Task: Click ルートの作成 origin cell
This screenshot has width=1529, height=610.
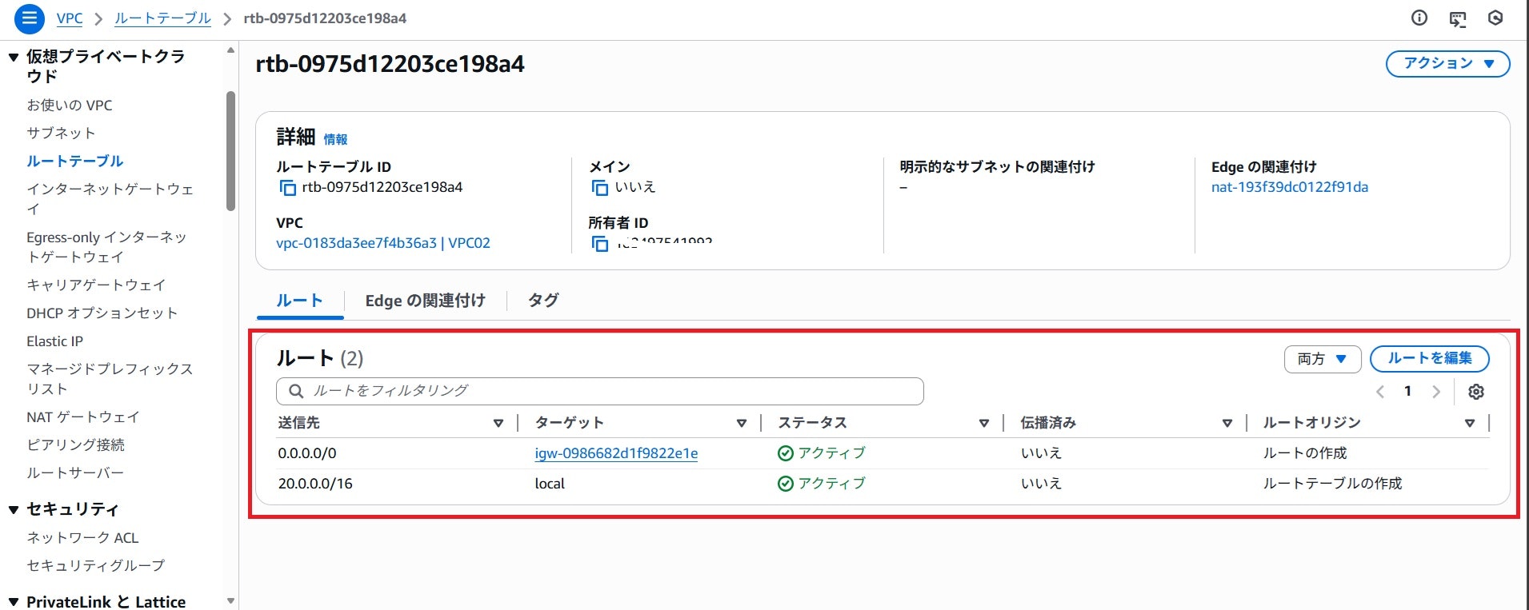Action: (1305, 453)
